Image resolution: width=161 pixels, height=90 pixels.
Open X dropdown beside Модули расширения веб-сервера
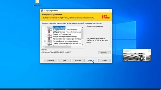tap(50, 36)
